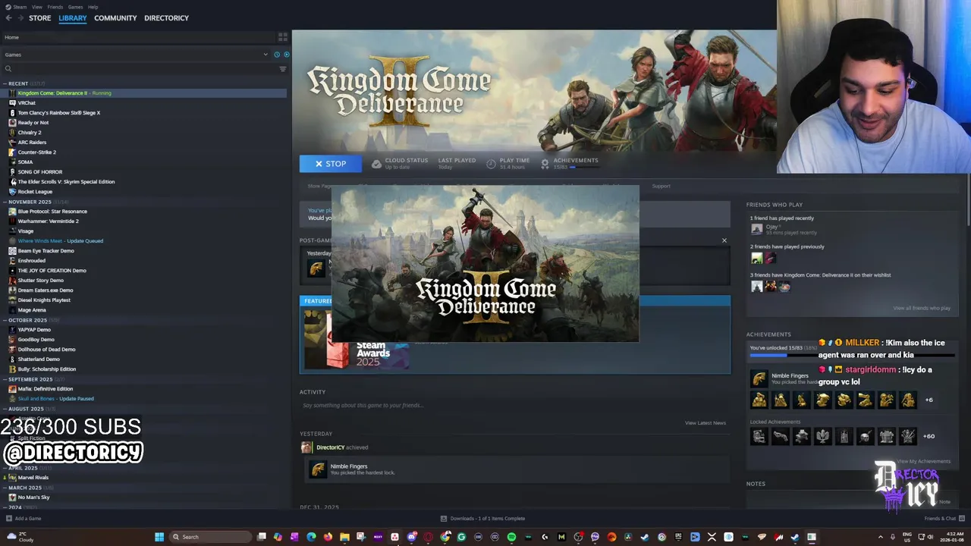Open the Friends menu
The width and height of the screenshot is (971, 546).
tap(55, 7)
